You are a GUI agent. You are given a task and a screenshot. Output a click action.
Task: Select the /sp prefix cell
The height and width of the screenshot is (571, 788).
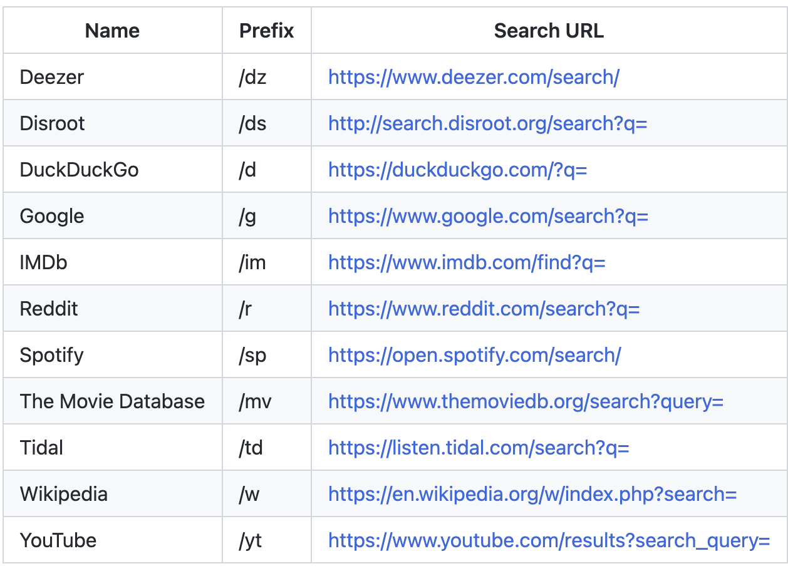tap(252, 355)
